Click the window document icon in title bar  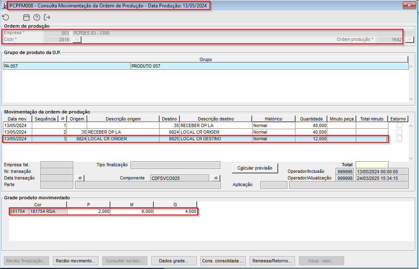pos(4,5)
